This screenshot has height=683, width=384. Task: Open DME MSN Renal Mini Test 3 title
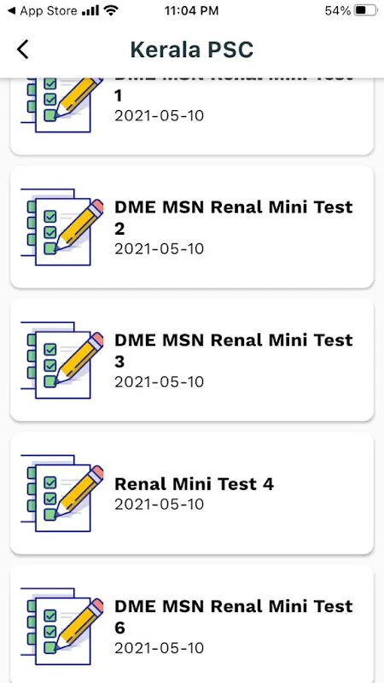234,351
